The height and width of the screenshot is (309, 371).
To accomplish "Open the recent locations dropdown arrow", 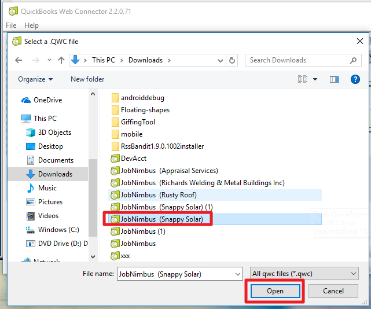I will 49,60.
